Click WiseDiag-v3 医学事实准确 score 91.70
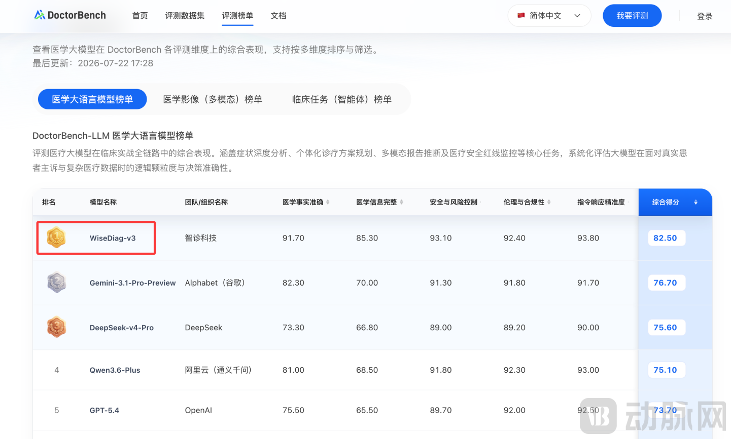 (x=293, y=238)
